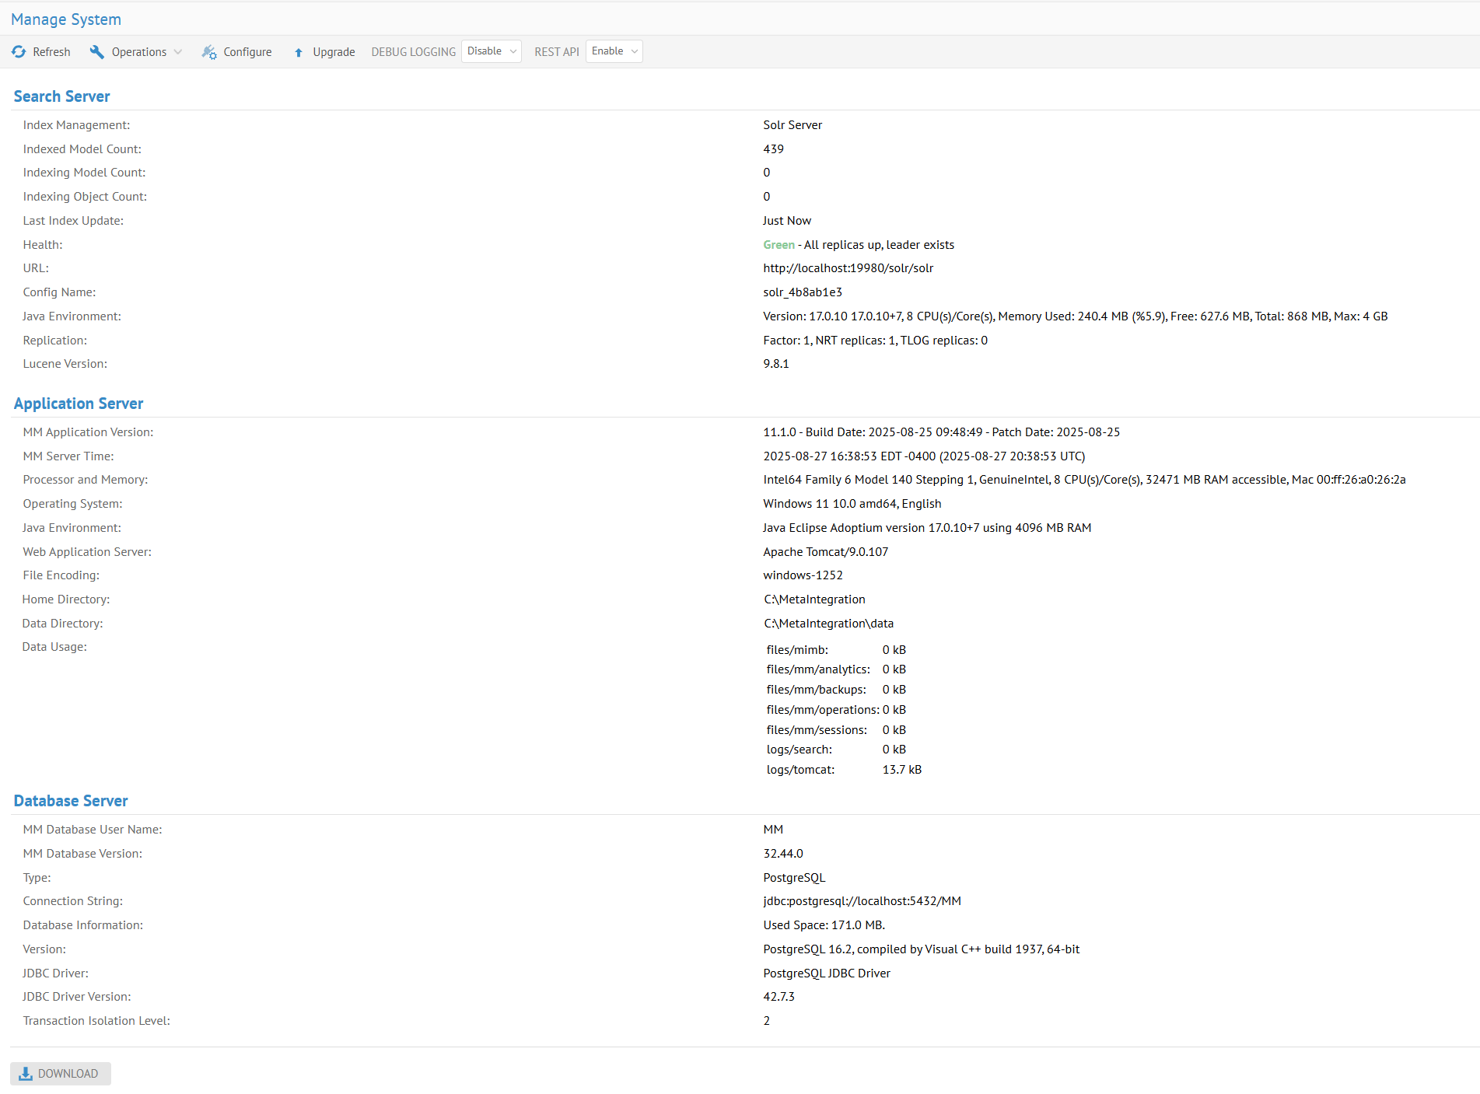
Task: Click the download tray icon at bottom
Action: click(26, 1074)
